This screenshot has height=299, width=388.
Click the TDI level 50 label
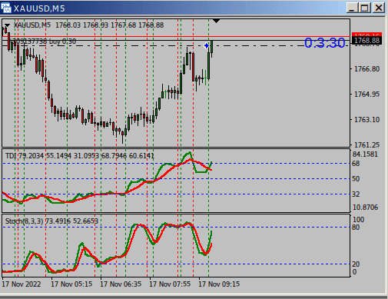[x=356, y=179]
